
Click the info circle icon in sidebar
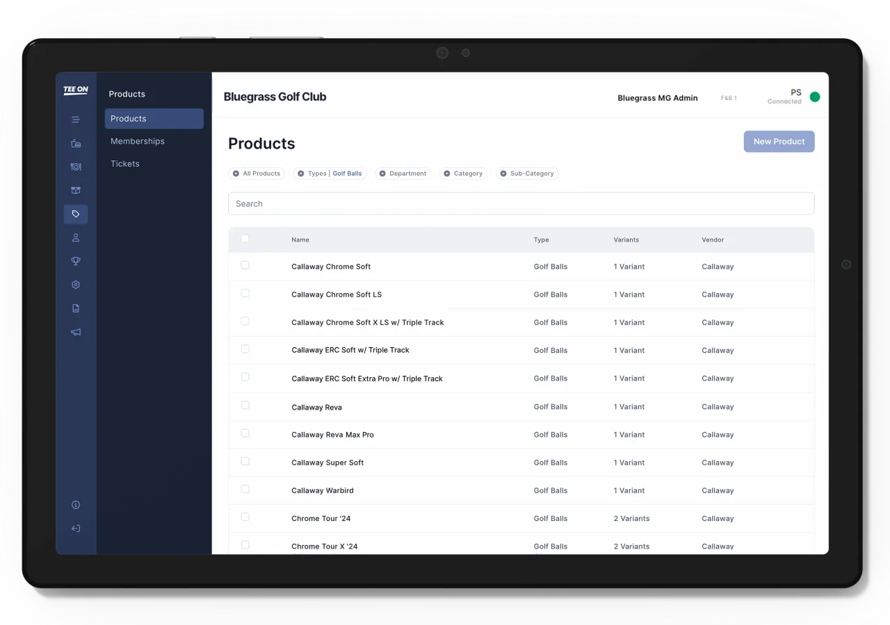(x=76, y=505)
